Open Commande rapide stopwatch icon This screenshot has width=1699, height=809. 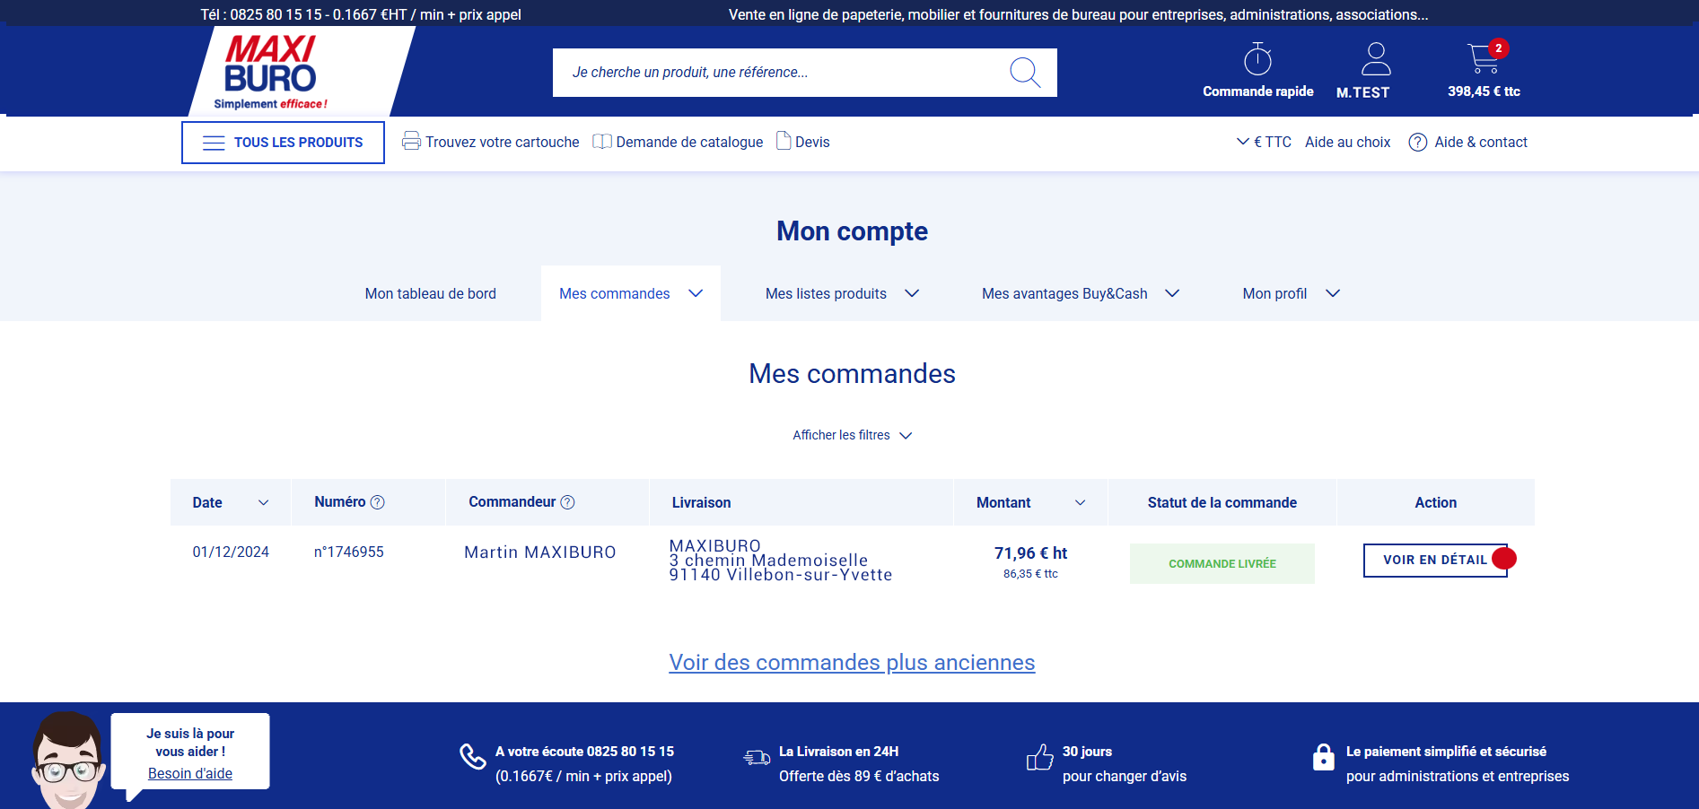(x=1257, y=60)
